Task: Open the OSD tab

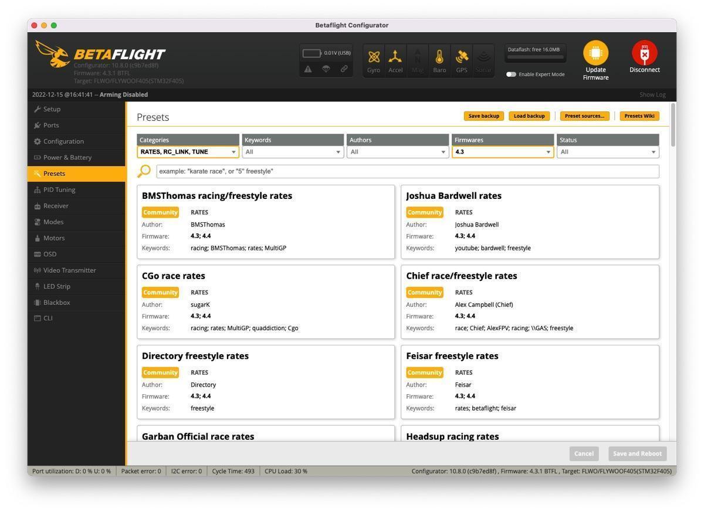Action: pos(76,254)
